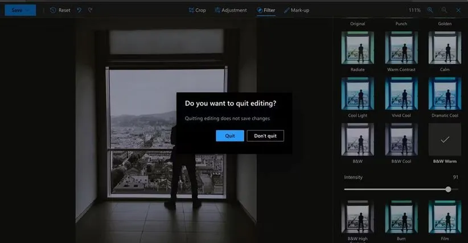Click the Undo arrow icon

79,10
